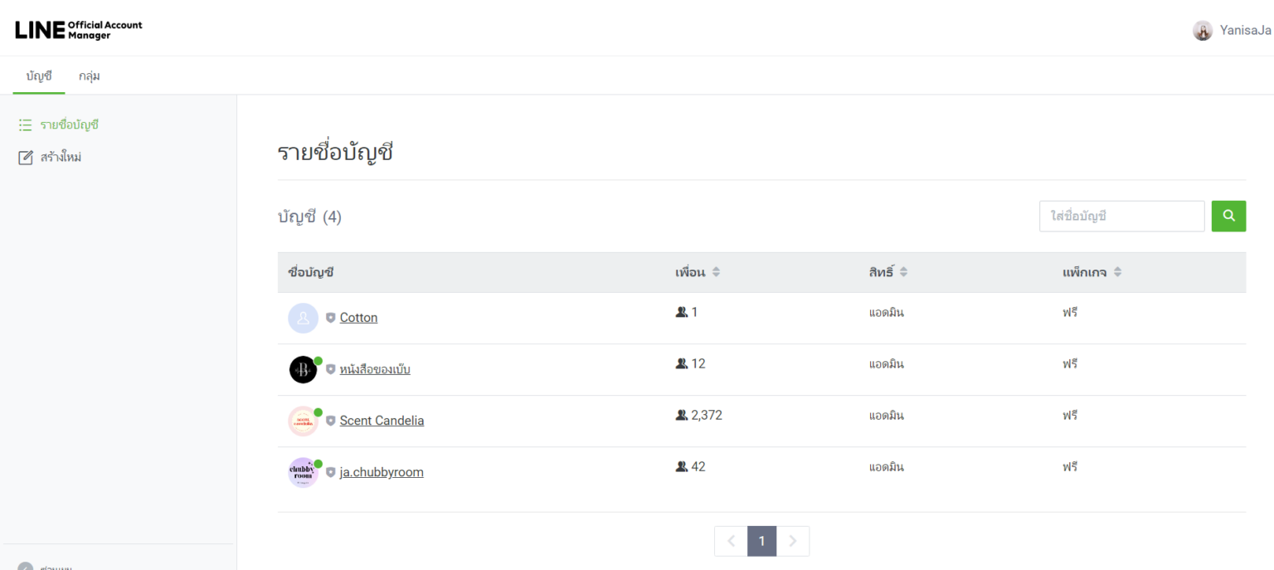Screen dimensions: 1274x570
Task: Click the ja.chubbyroom account avatar
Action: tap(303, 472)
